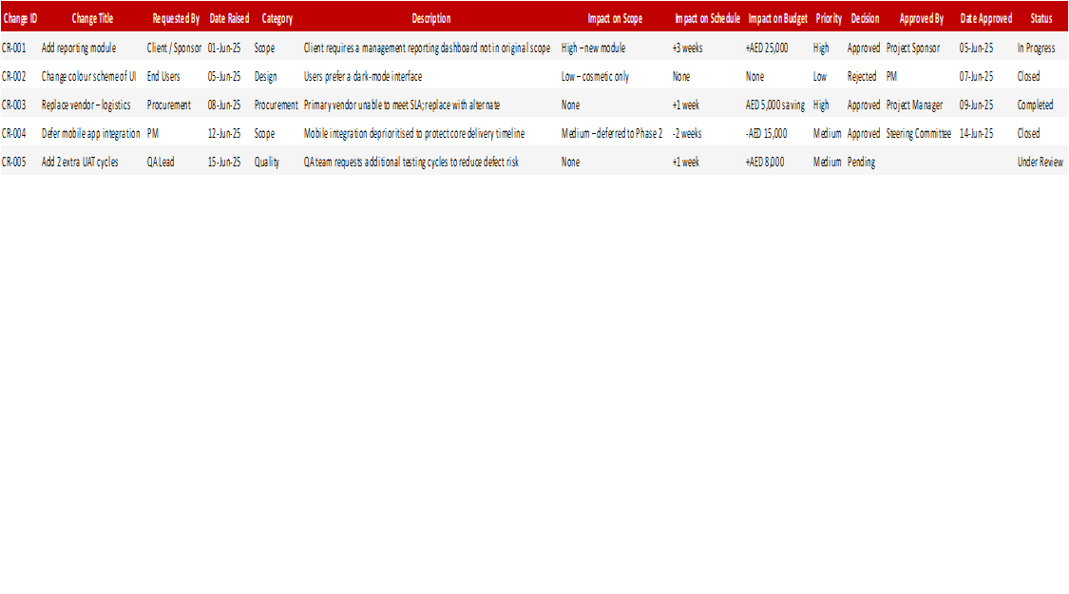This screenshot has width=1069, height=594.
Task: Select the 'Quality' category cell
Action: (x=267, y=163)
